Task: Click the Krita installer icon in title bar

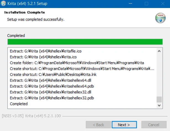Action: point(3,4)
